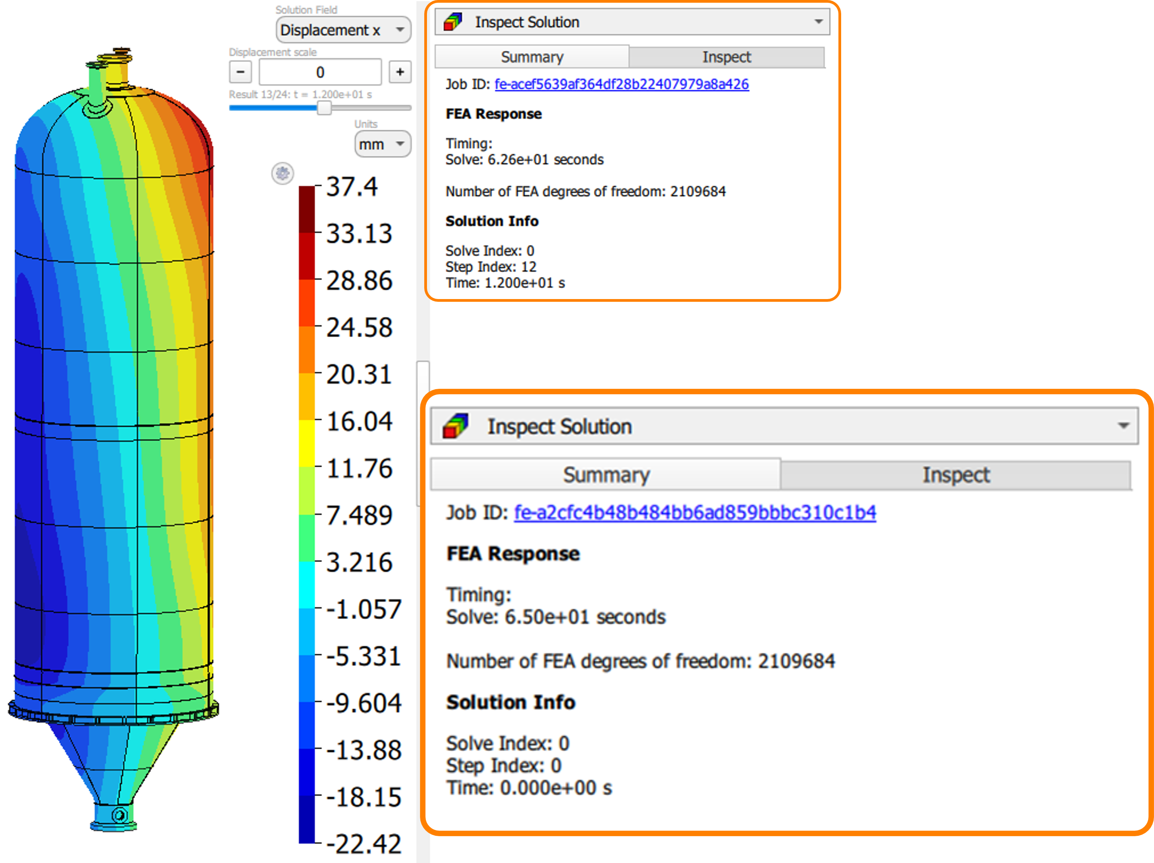Click the dark red top colorbar swatch
The height and width of the screenshot is (863, 1154).
pyautogui.click(x=307, y=209)
